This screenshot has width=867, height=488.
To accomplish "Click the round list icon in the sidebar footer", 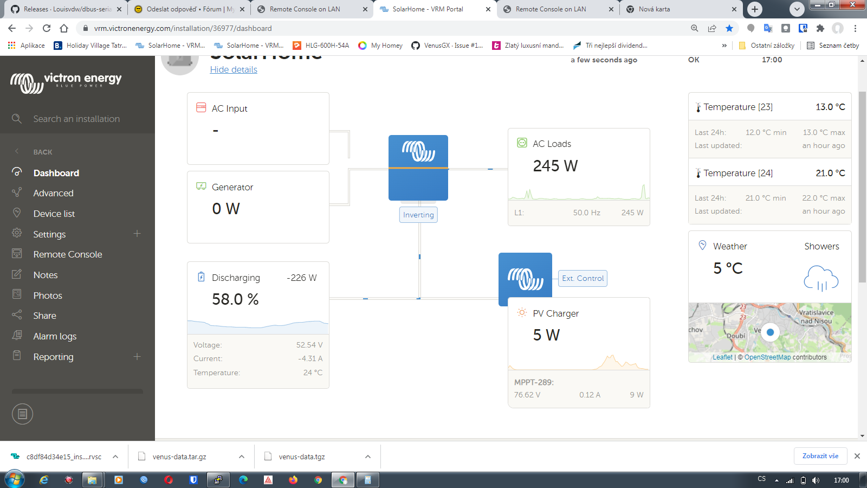I will tap(22, 414).
